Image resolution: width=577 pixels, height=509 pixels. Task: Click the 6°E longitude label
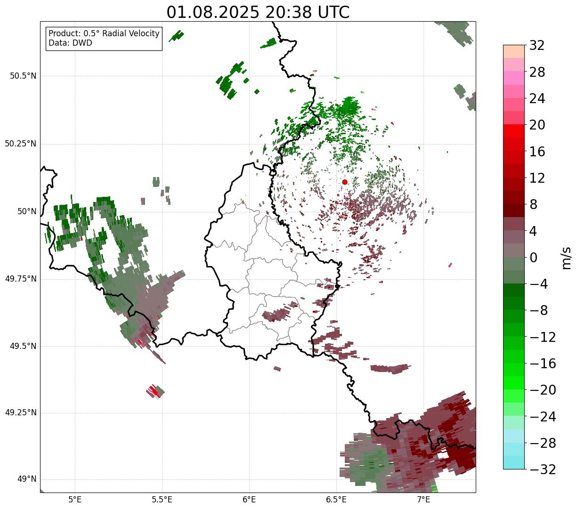point(249,500)
